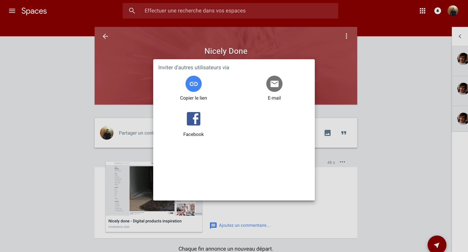Choose Copier le lien link icon
The image size is (468, 252).
(193, 84)
